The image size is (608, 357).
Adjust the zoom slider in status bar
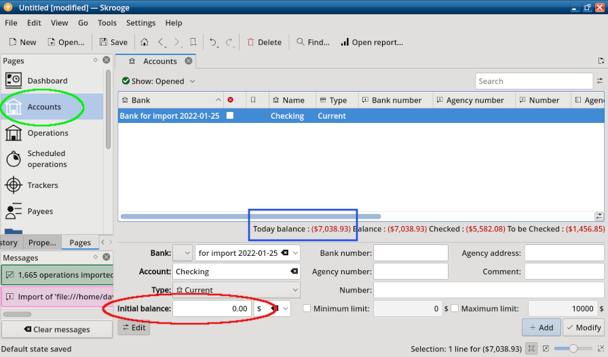pyautogui.click(x=573, y=348)
